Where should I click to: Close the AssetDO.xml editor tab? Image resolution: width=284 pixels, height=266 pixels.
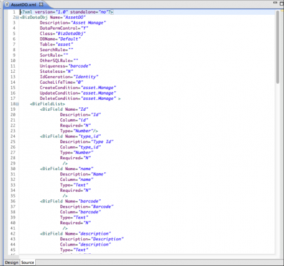(x=41, y=4)
